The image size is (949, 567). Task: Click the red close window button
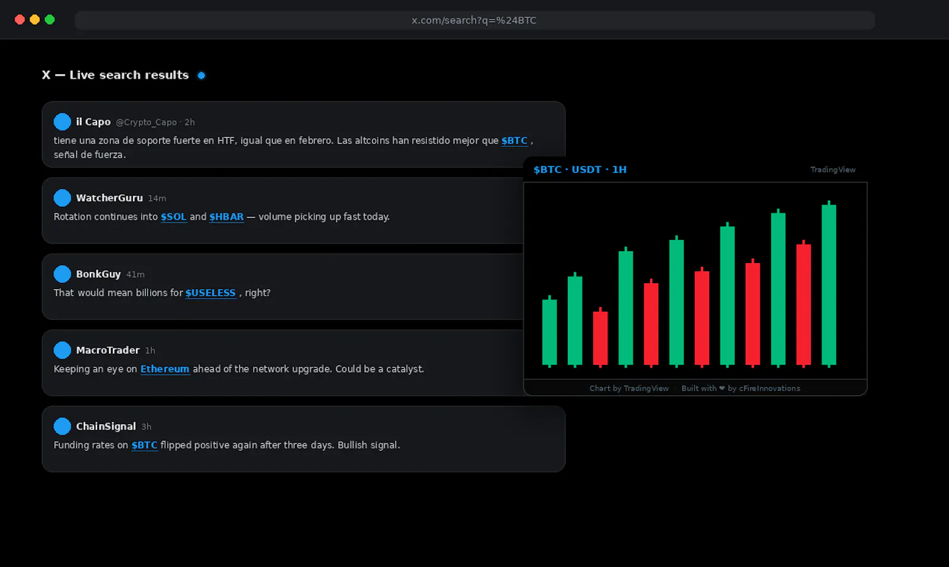point(20,20)
